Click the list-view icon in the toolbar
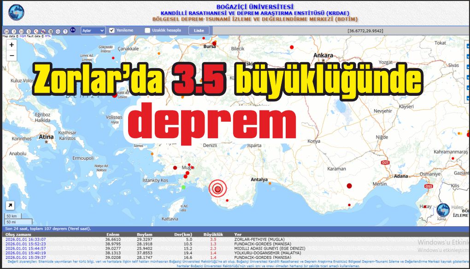The width and height of the screenshot is (470, 269). pyautogui.click(x=51, y=31)
